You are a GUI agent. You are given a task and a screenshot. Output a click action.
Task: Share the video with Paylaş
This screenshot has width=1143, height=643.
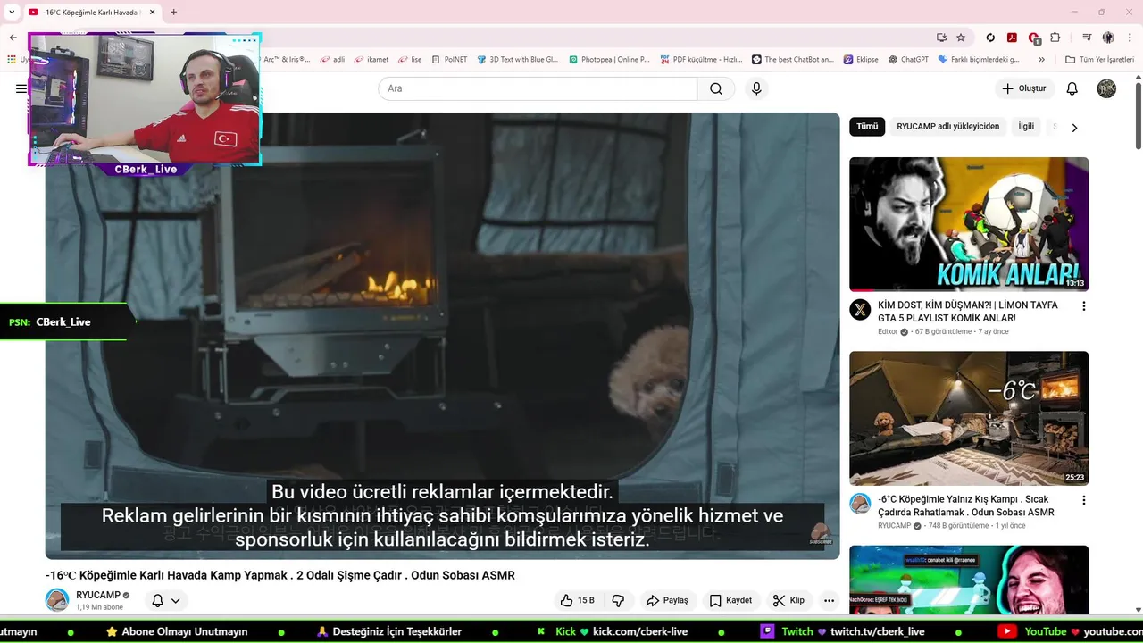(667, 600)
